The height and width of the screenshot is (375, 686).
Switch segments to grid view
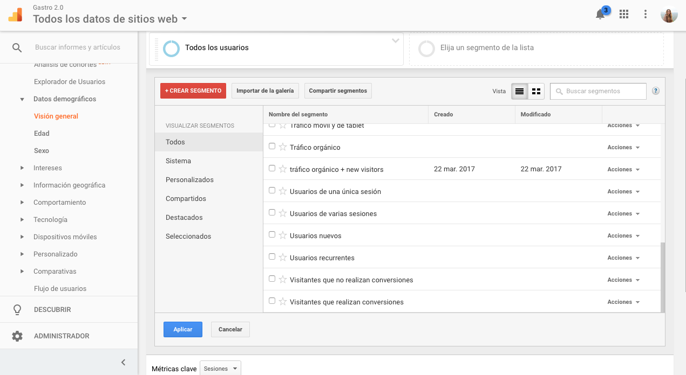tap(535, 91)
